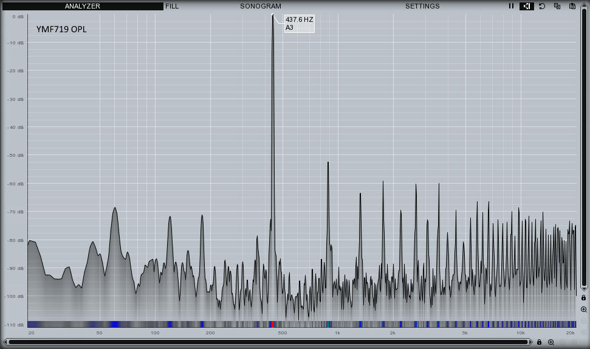Screen dimensions: 590x349
Task: Click the -90 dB axis label
Action: (15, 268)
